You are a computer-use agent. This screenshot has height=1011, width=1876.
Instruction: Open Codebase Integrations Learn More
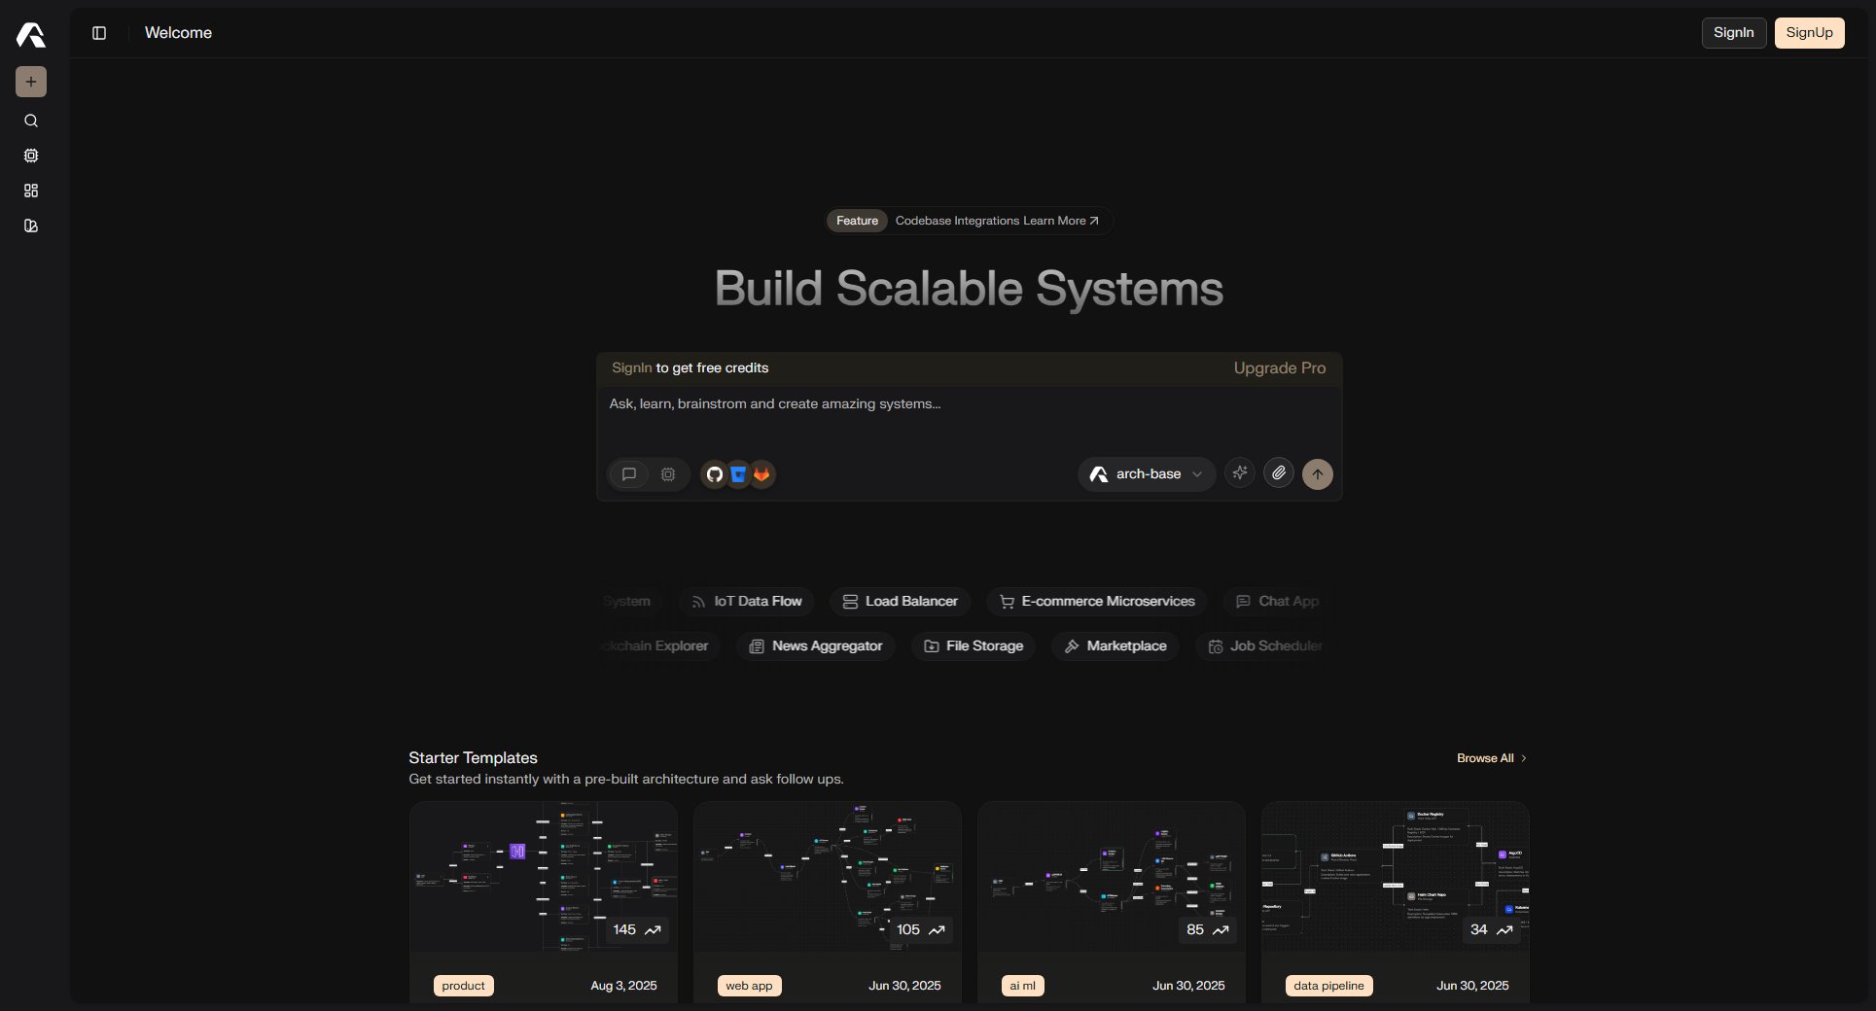pyautogui.click(x=995, y=221)
